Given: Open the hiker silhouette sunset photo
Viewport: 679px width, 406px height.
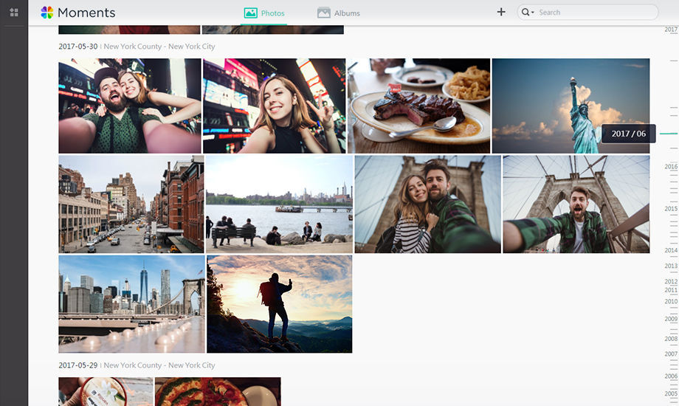Looking at the screenshot, I should click(x=279, y=304).
